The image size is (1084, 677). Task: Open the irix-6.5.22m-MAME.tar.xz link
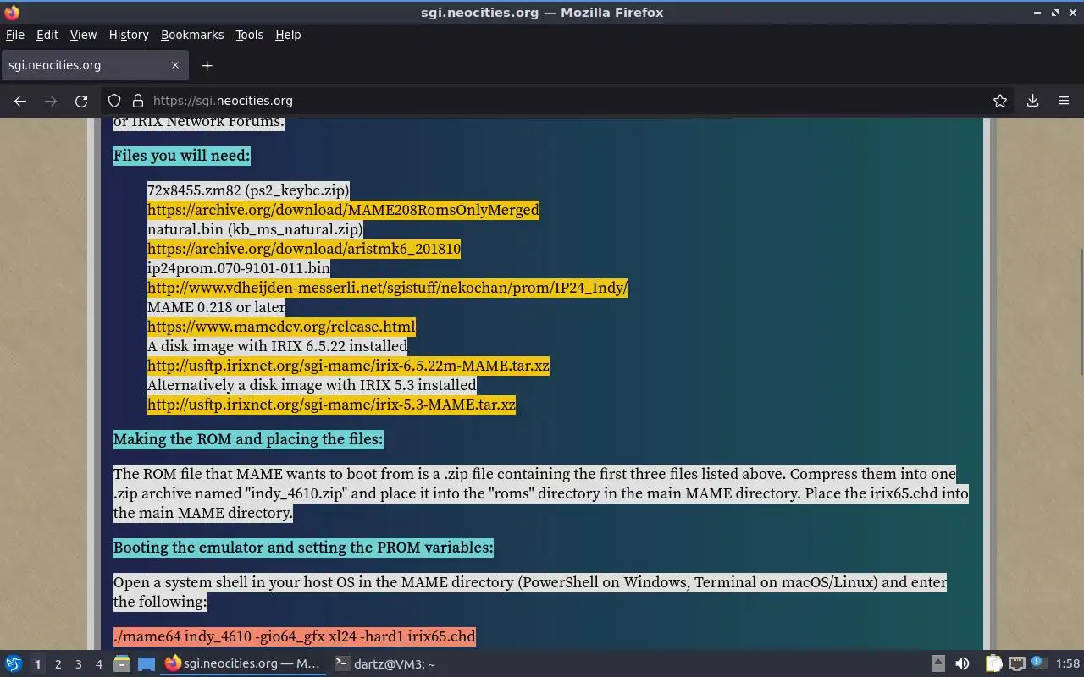(x=348, y=366)
